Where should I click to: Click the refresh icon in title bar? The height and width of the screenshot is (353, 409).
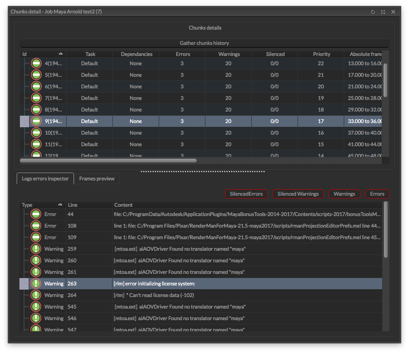coord(373,12)
